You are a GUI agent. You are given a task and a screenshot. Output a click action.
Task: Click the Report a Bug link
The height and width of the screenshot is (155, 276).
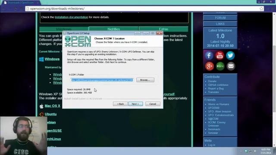(216, 89)
